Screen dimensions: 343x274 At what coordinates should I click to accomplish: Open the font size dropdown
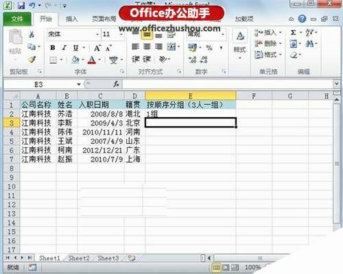(x=121, y=34)
